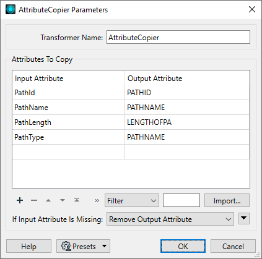The width and height of the screenshot is (262, 259).
Task: Move row to top icon
Action: 77,200
